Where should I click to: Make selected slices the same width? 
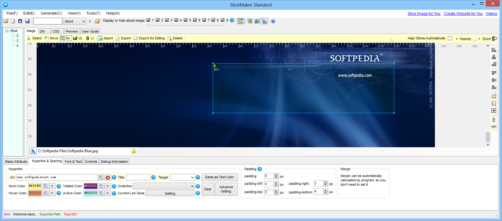[494, 96]
